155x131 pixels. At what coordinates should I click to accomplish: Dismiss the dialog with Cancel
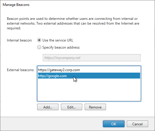click(x=137, y=124)
